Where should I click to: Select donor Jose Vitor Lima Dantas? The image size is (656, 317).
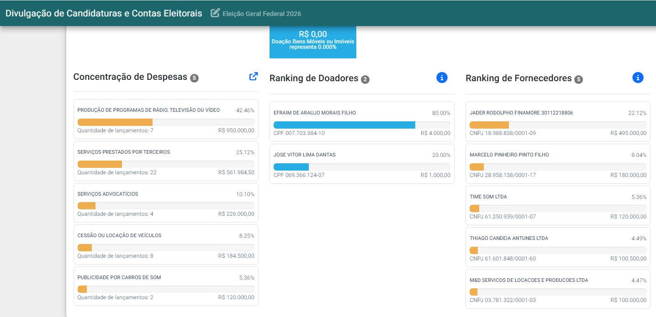(362, 164)
